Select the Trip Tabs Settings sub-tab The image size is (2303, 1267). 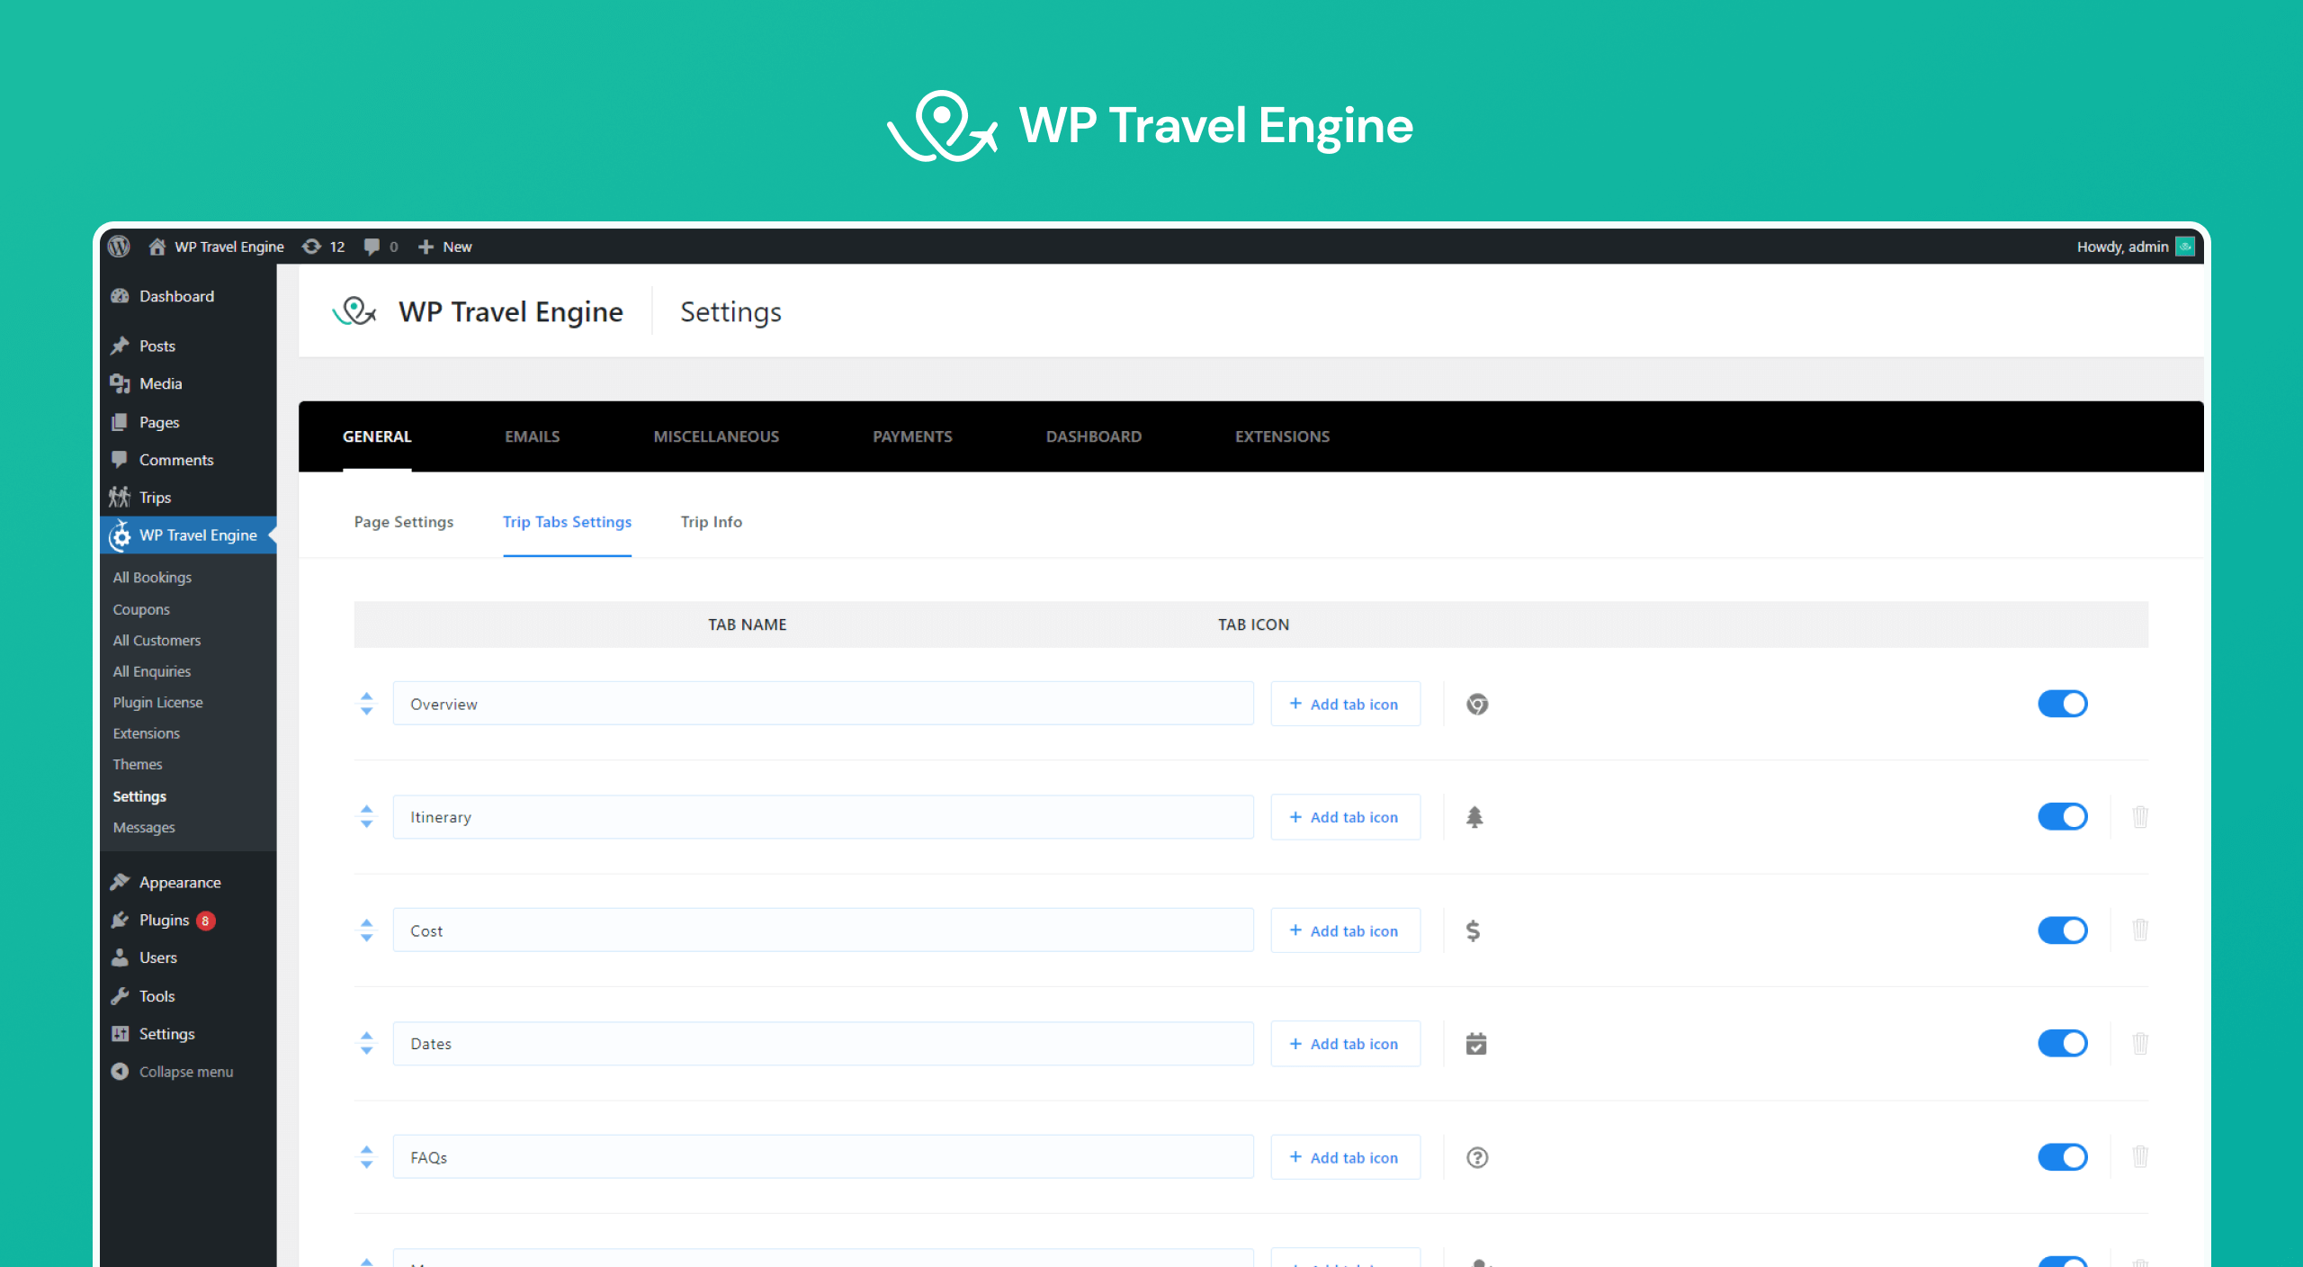click(x=567, y=522)
